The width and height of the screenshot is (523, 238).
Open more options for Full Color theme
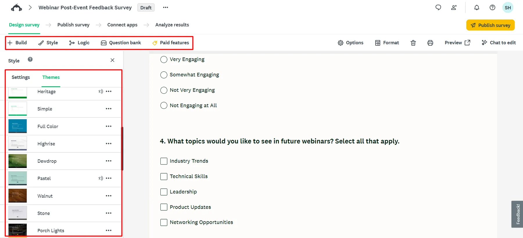(109, 126)
